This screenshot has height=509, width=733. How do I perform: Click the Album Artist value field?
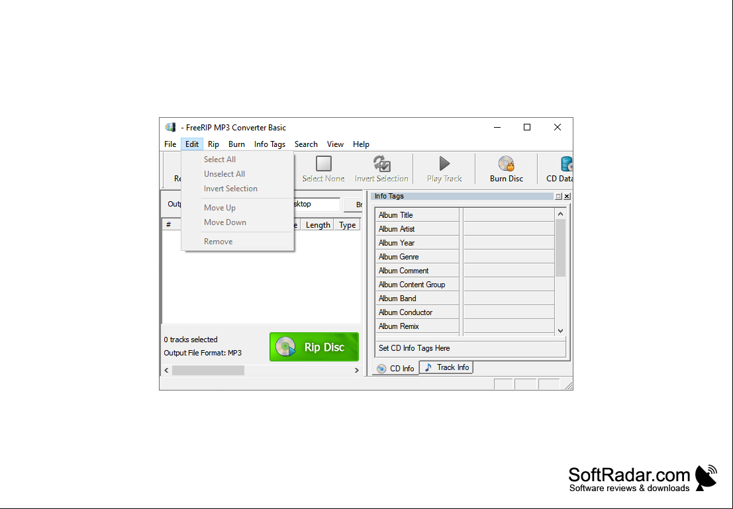click(509, 229)
